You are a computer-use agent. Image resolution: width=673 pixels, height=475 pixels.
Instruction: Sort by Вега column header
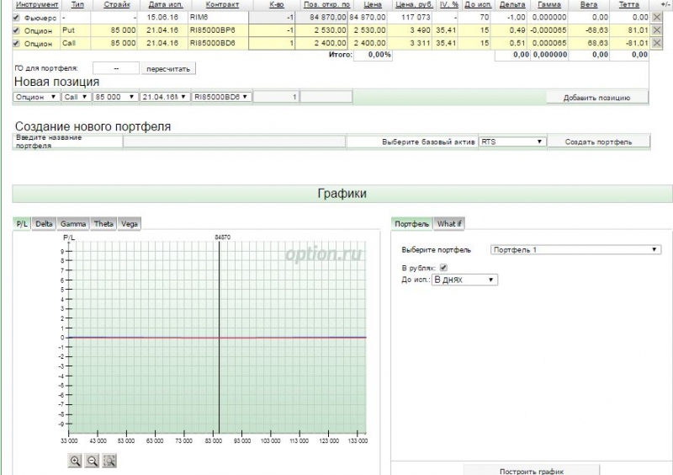(588, 4)
